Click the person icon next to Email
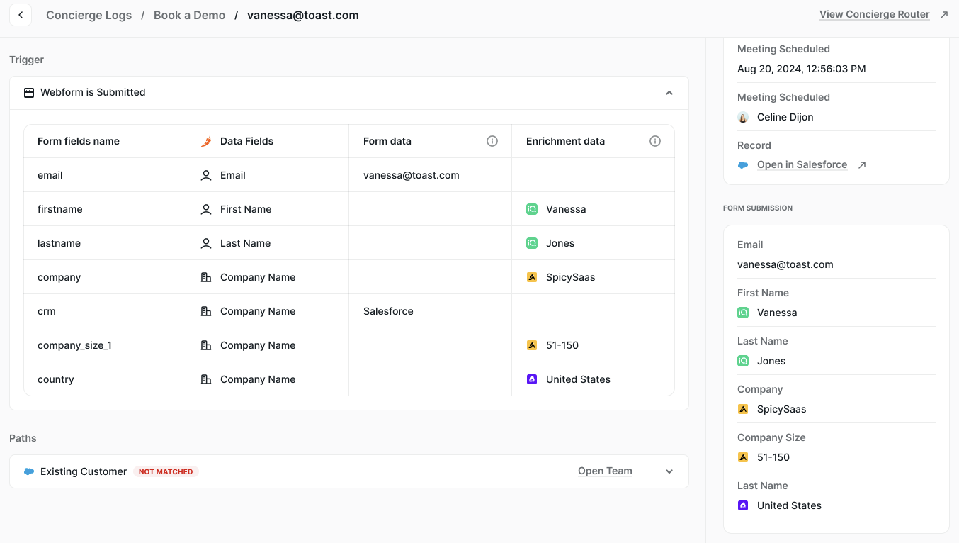959x543 pixels. [206, 175]
